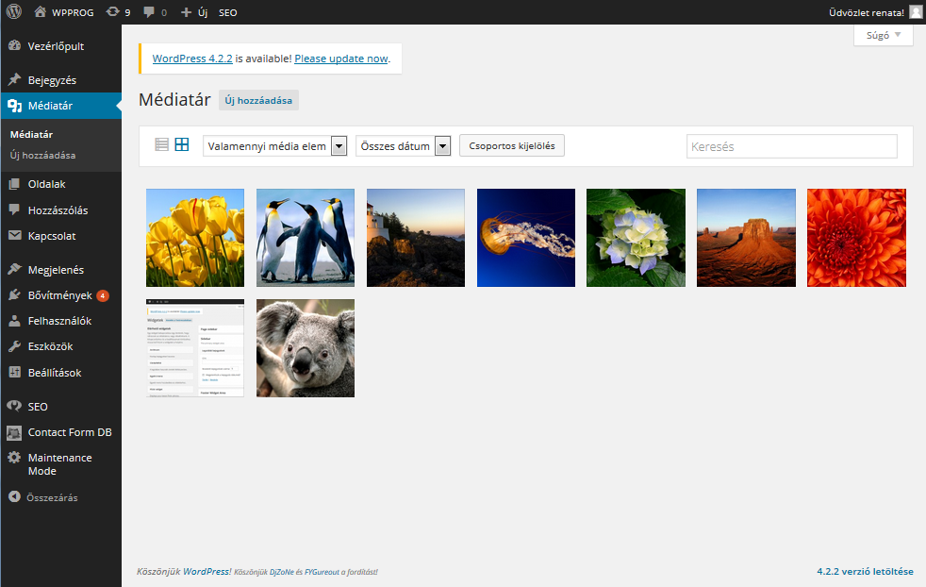Open Bővítmények menu in sidebar
926x587 pixels.
[x=59, y=295]
